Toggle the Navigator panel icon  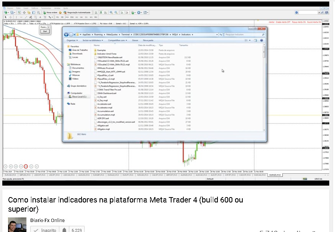tap(29, 13)
